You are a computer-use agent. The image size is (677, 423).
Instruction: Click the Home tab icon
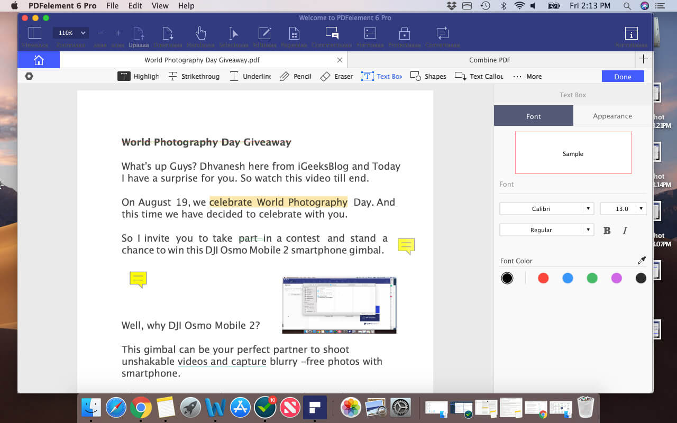[39, 60]
